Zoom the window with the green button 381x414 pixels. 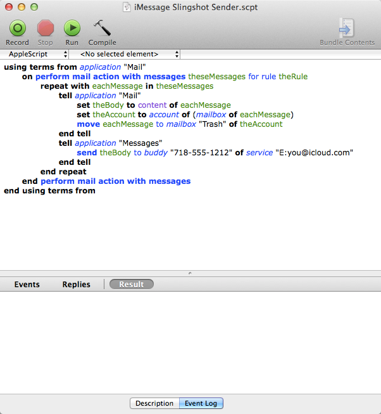34,7
